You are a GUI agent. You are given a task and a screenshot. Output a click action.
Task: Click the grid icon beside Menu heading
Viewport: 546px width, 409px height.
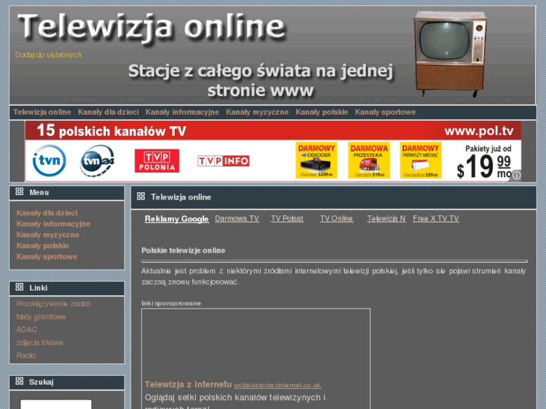pyautogui.click(x=20, y=192)
